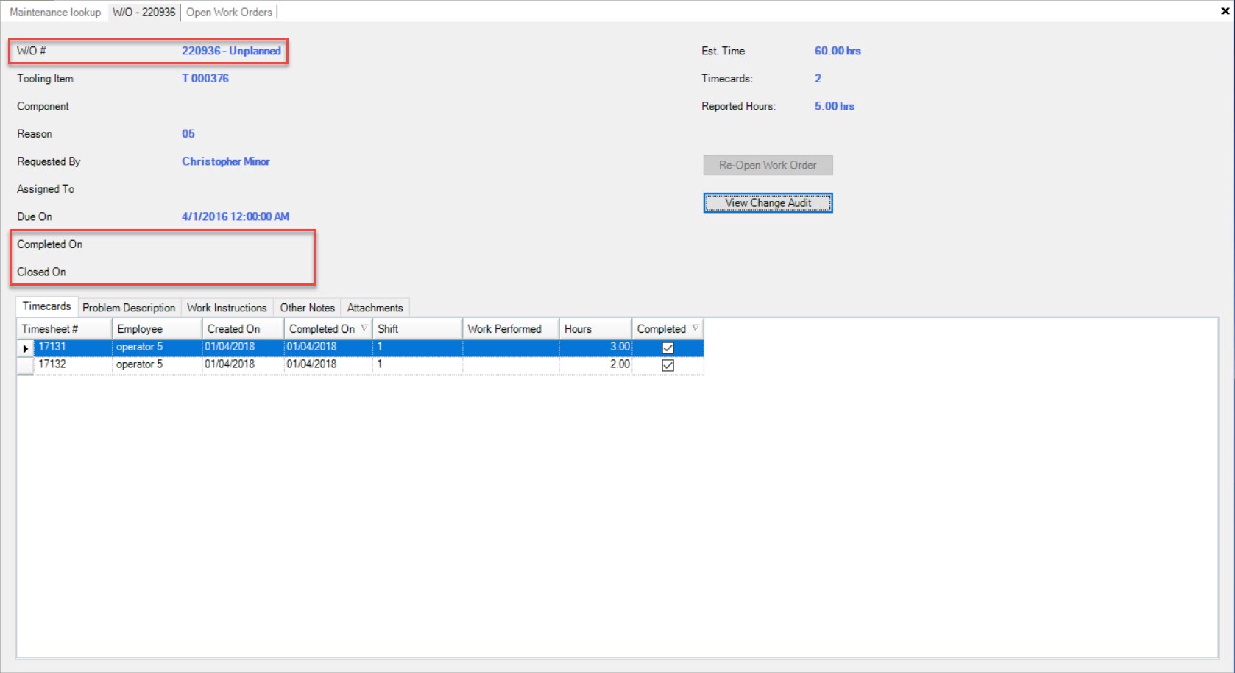Click Completed On date in row 17131
The height and width of the screenshot is (673, 1235).
coord(328,347)
